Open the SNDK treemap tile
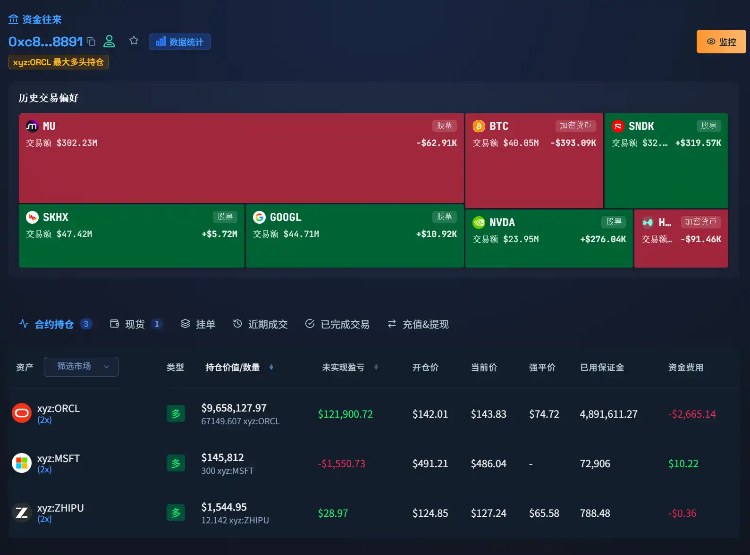The height and width of the screenshot is (555, 750). click(x=666, y=160)
